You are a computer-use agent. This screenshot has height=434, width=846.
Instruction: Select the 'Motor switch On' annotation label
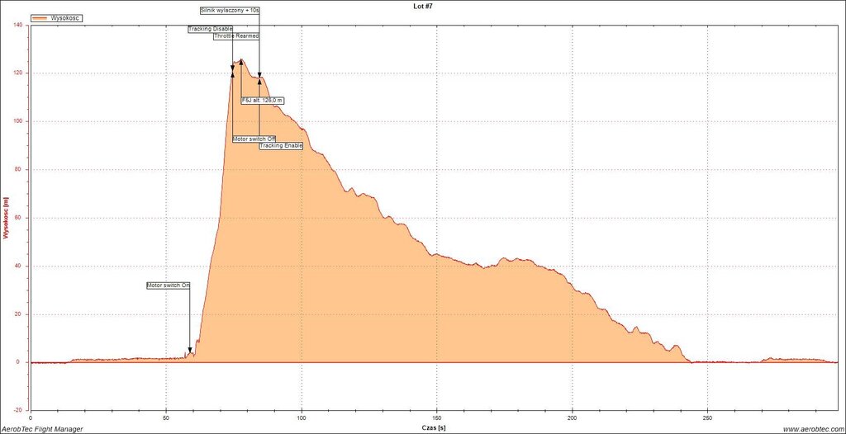coord(169,285)
